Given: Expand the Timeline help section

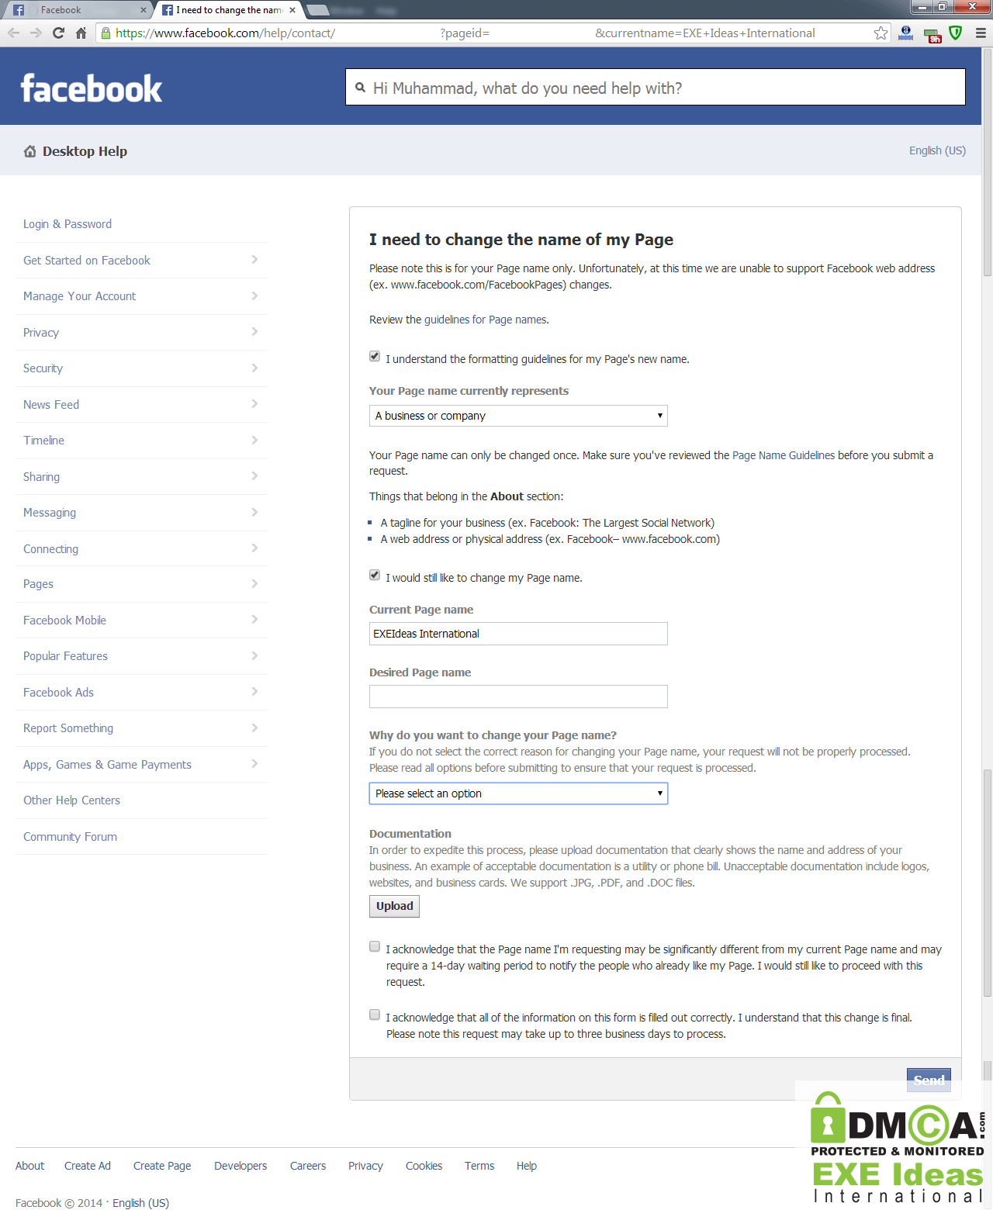Looking at the screenshot, I should [x=141, y=441].
